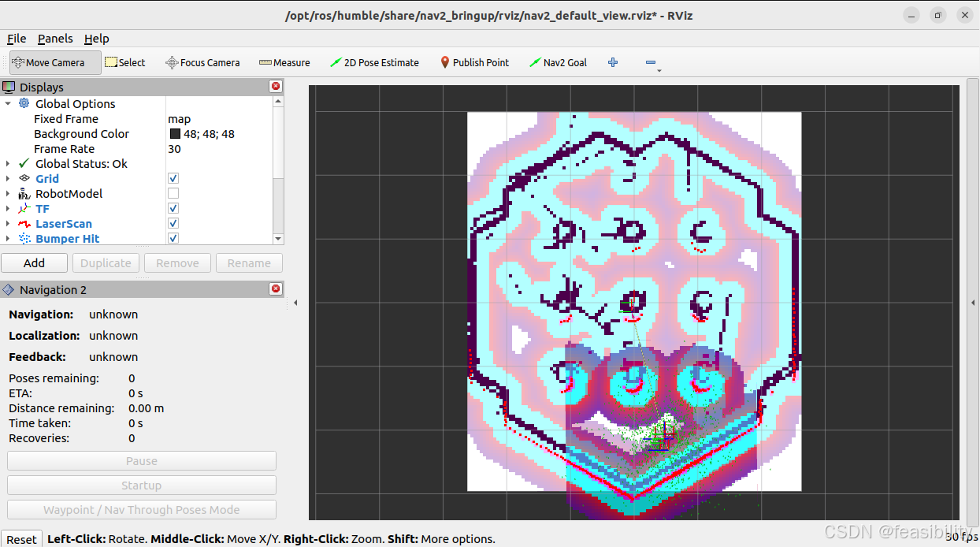Viewport: 980px width, 547px height.
Task: Click the Remove button
Action: [x=177, y=262]
